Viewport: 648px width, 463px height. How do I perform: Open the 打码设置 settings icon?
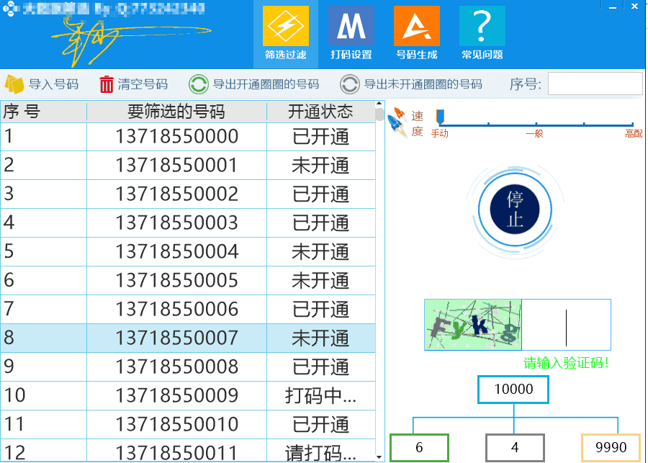(351, 27)
